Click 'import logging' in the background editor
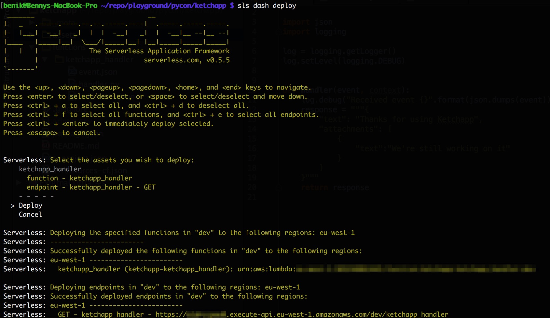 [314, 32]
